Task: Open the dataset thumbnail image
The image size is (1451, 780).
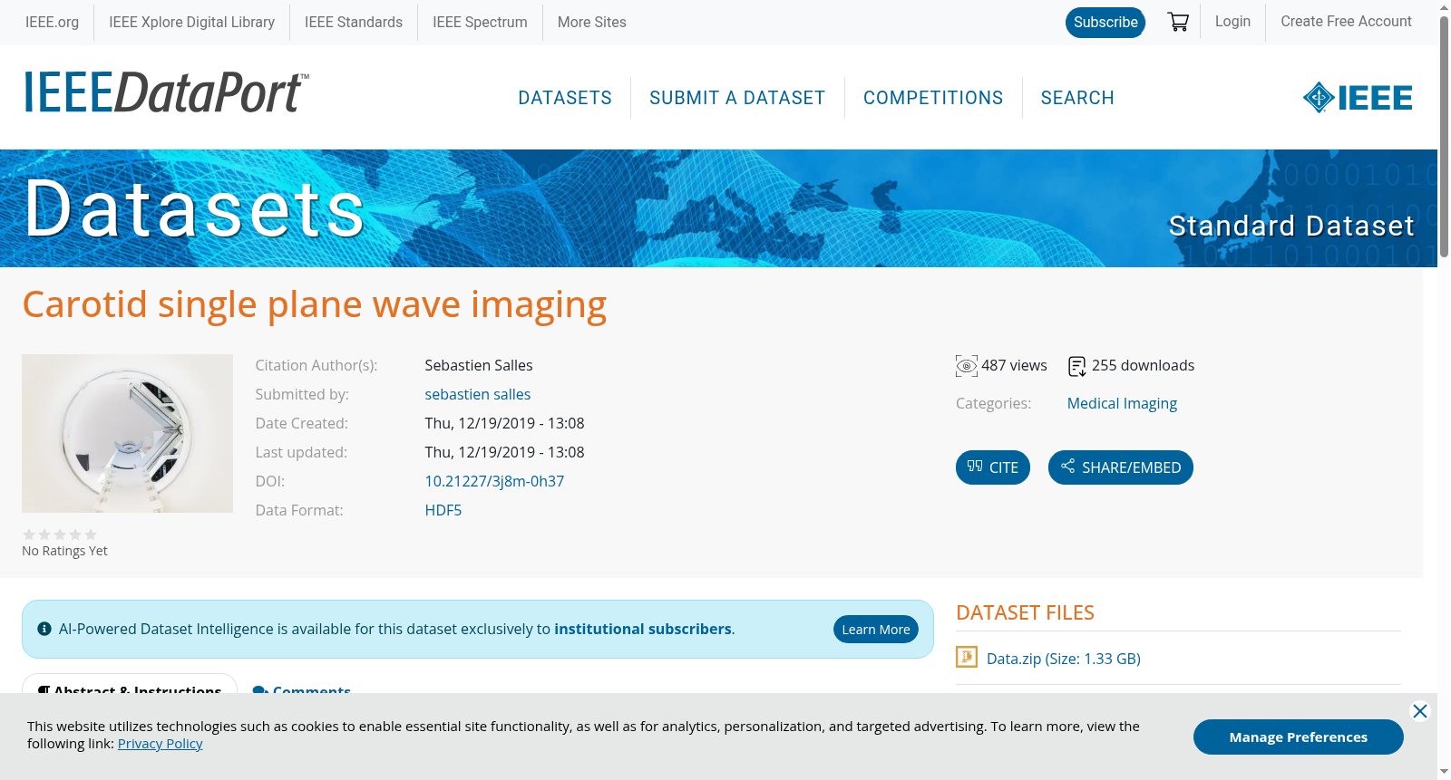Action: tap(127, 433)
